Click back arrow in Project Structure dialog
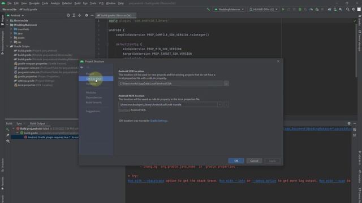Image resolution: width=362 pixels, height=203 pixels. 81,67
